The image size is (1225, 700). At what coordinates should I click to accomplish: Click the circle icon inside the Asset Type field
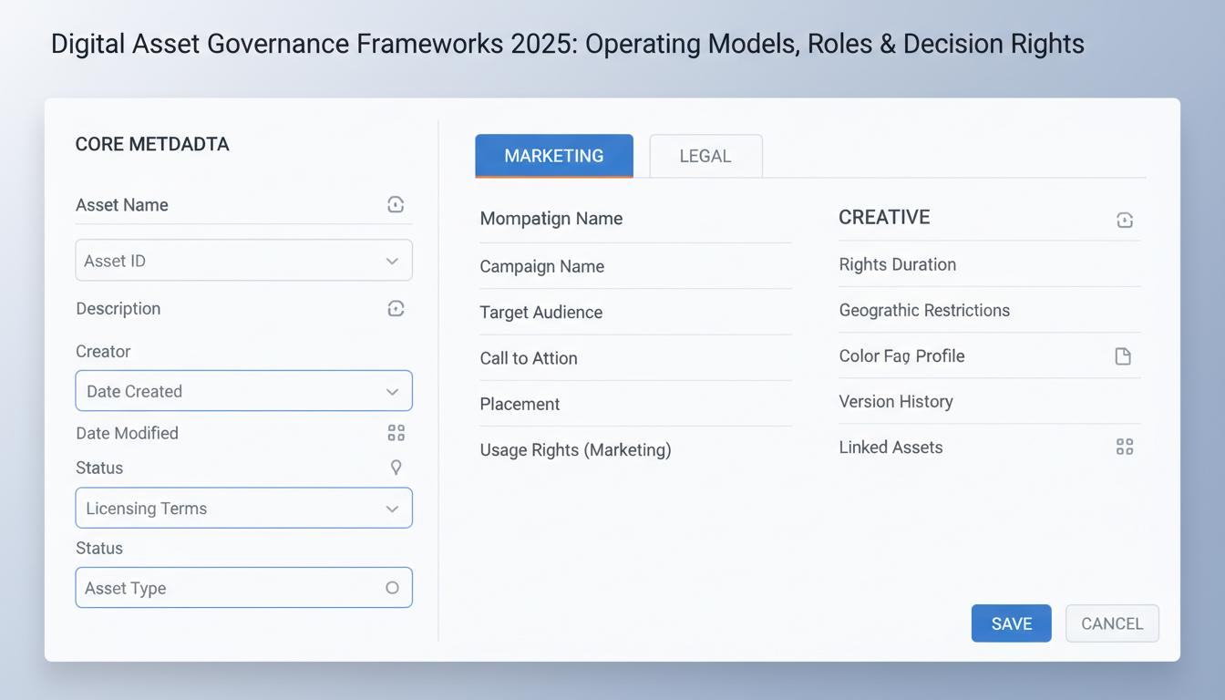pos(393,587)
